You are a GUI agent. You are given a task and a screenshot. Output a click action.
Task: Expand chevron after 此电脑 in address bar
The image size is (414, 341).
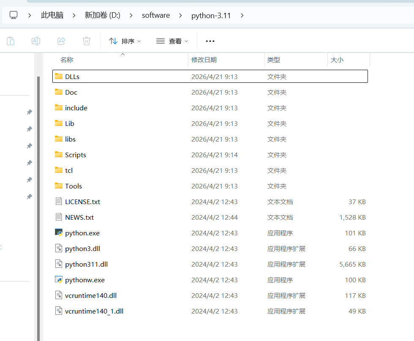tap(74, 16)
